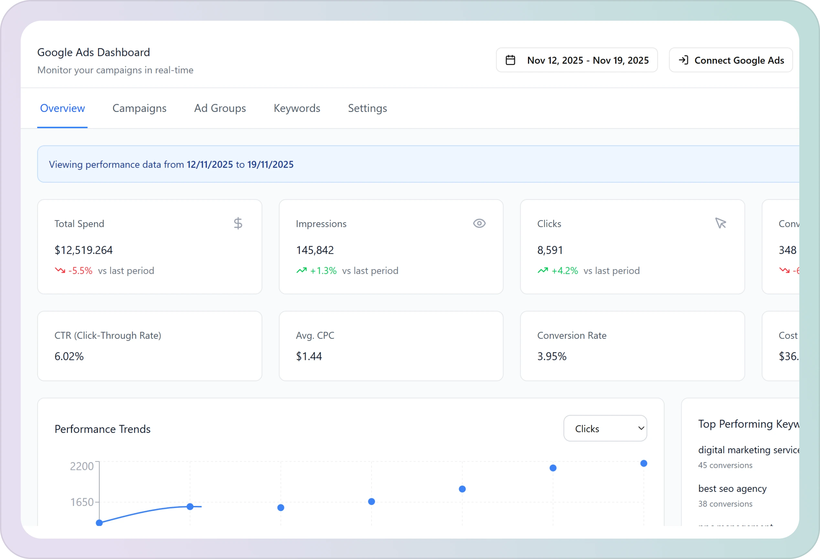Open the Clicks metric dropdown
Viewport: 820px width, 559px height.
605,428
